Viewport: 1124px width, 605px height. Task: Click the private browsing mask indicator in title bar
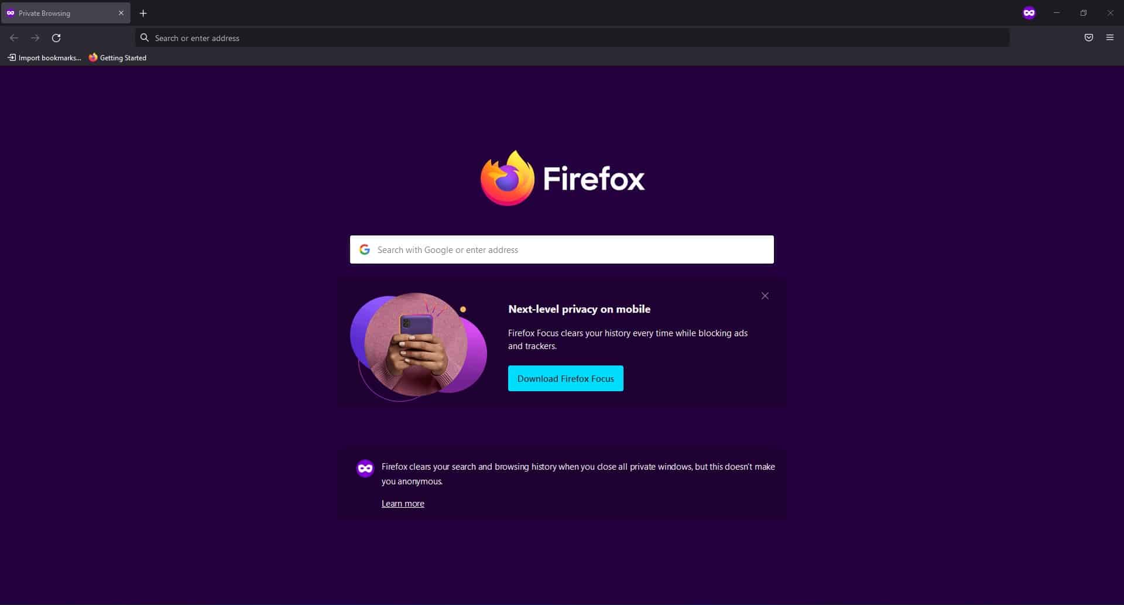tap(1029, 13)
